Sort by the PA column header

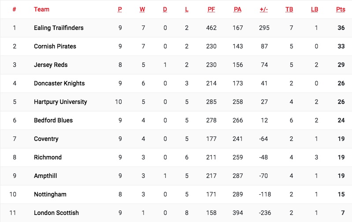pos(237,9)
